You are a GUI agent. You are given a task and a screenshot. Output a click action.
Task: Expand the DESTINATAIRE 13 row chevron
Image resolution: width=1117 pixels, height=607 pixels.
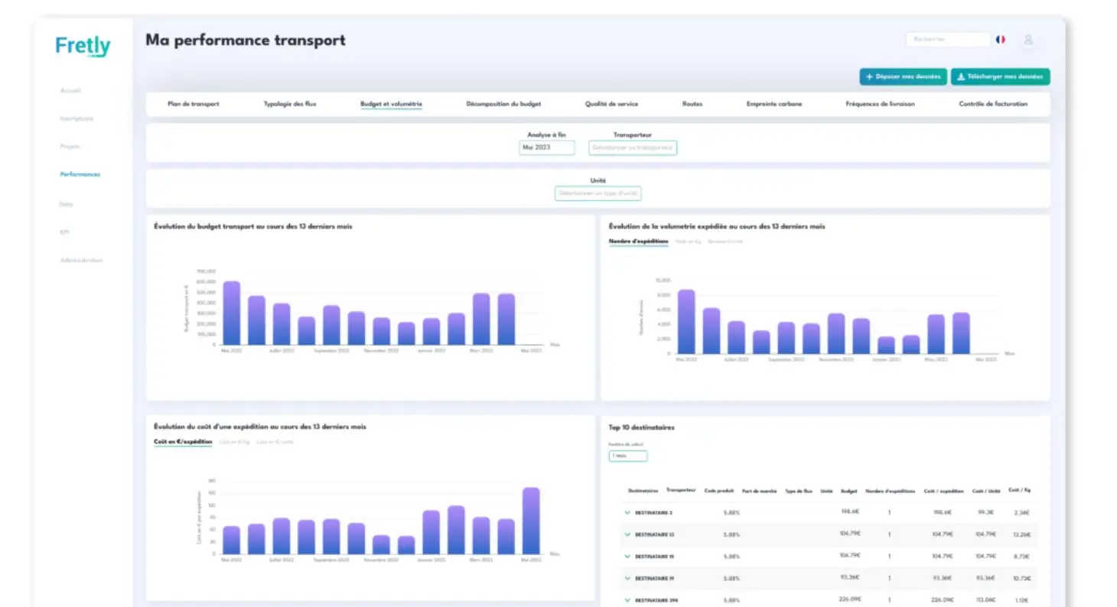click(x=627, y=534)
